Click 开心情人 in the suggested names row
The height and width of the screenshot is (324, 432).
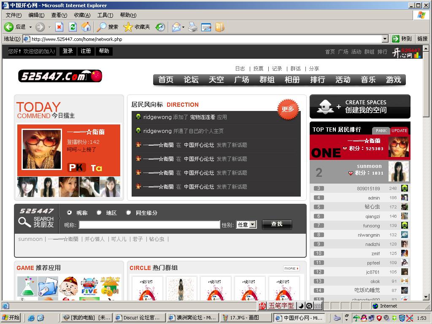[94, 239]
